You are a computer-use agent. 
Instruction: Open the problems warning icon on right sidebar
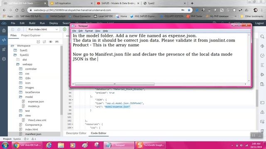[x=262, y=112]
